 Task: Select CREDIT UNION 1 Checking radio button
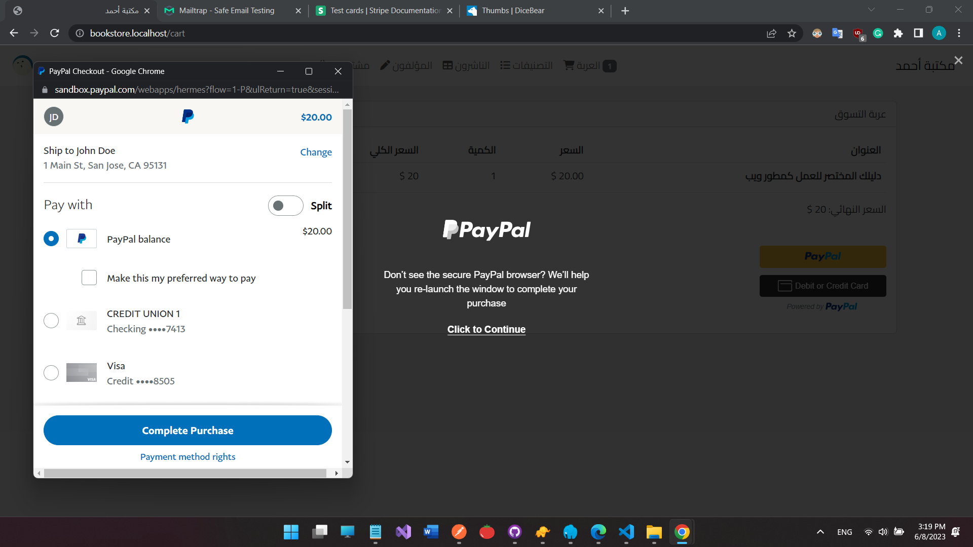point(51,321)
